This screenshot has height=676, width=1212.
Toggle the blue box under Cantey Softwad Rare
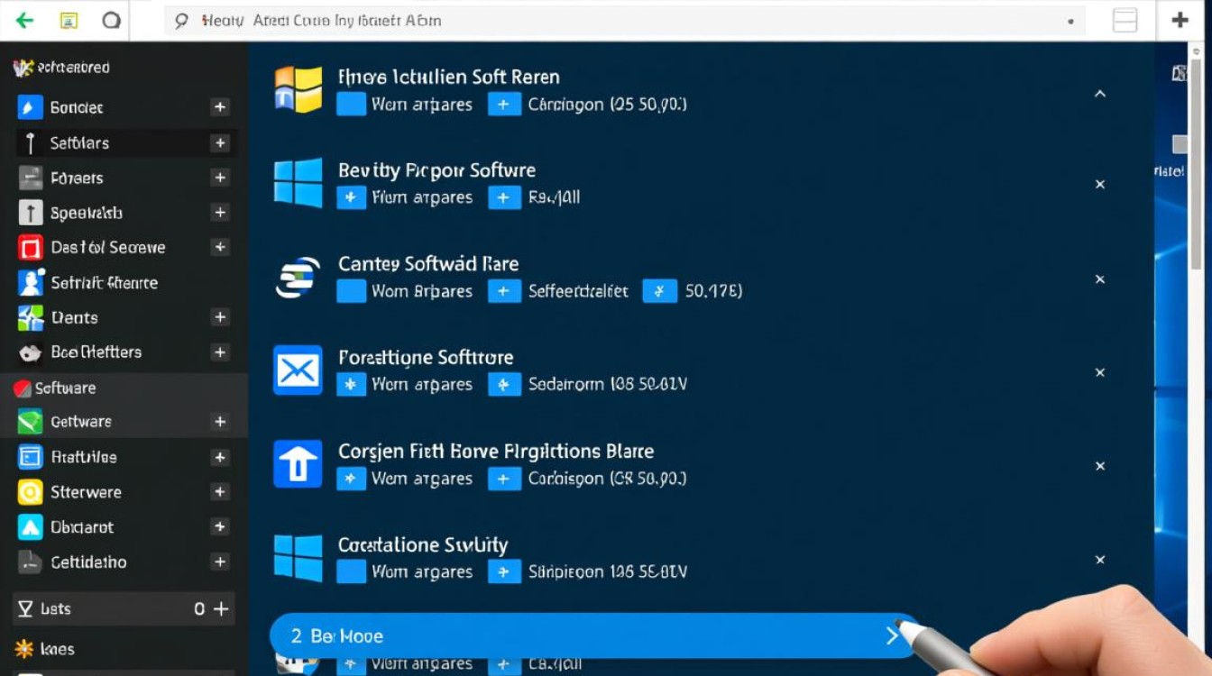point(351,291)
